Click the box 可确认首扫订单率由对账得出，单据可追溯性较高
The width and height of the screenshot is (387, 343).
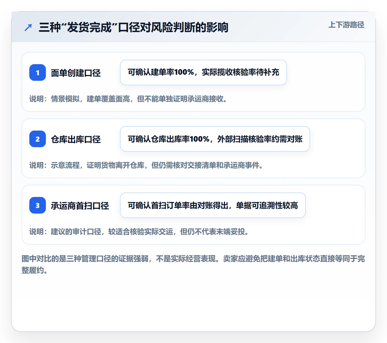point(213,205)
